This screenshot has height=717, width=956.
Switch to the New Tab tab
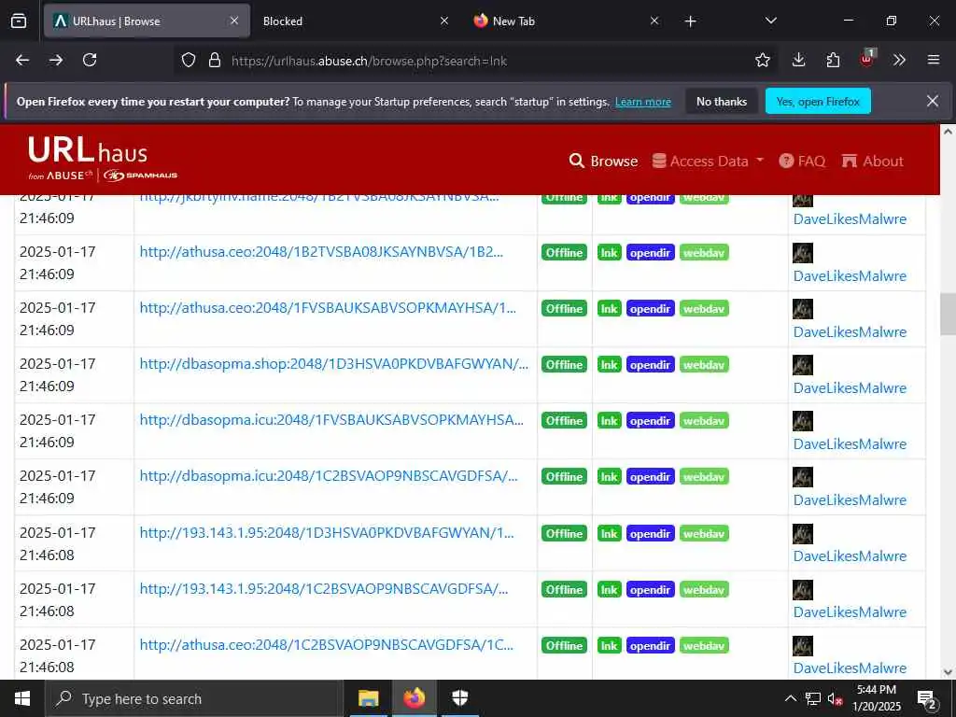click(x=566, y=21)
